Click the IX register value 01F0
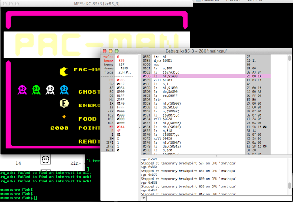The width and height of the screenshot is (293, 202). tap(120, 104)
